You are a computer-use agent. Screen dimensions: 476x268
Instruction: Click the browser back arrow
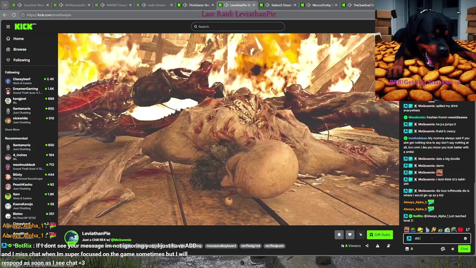(x=5, y=15)
